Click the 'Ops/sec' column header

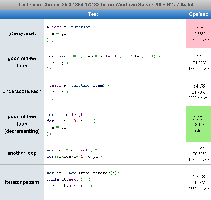(x=198, y=14)
